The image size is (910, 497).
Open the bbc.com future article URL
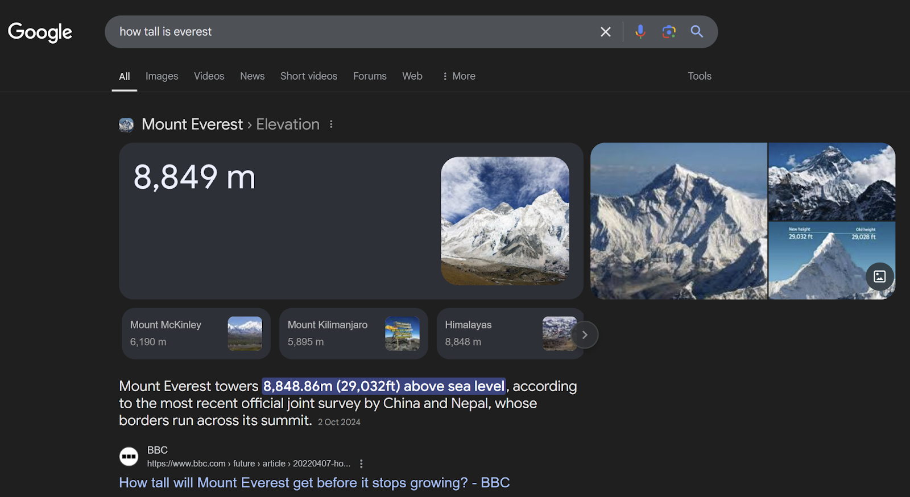click(249, 463)
